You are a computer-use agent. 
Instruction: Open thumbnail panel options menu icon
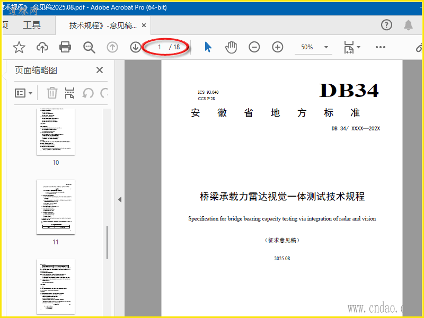(x=23, y=93)
